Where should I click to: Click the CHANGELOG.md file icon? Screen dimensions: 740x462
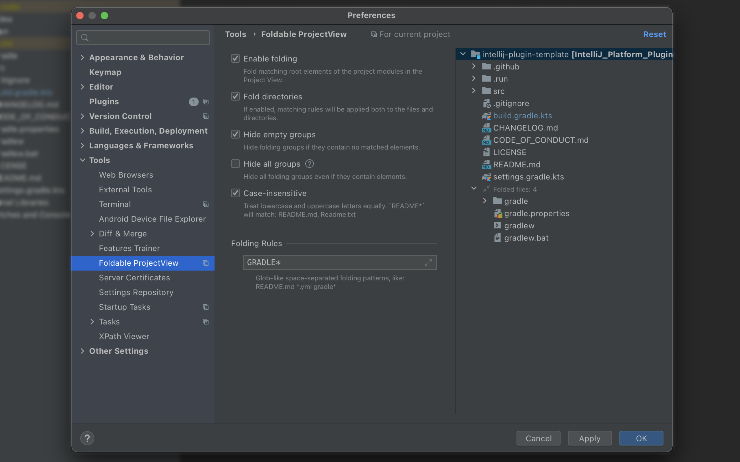486,127
